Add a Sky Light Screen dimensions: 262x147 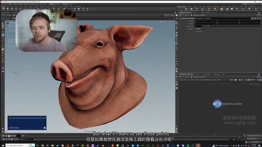227,9
